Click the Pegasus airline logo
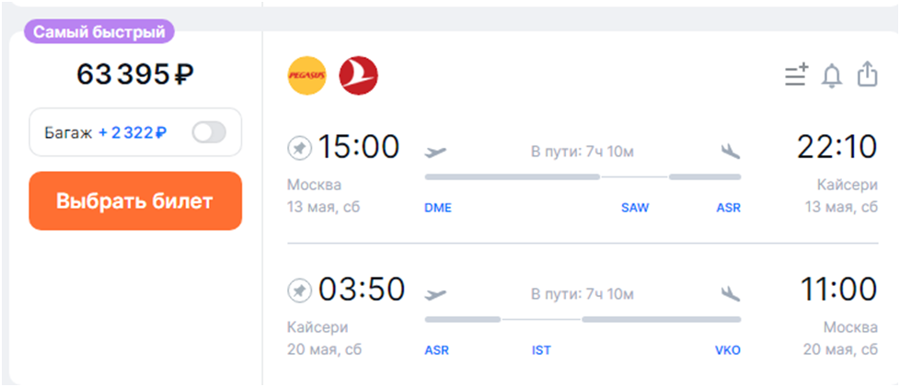Screen dimensions: 900x387 pos(307,75)
